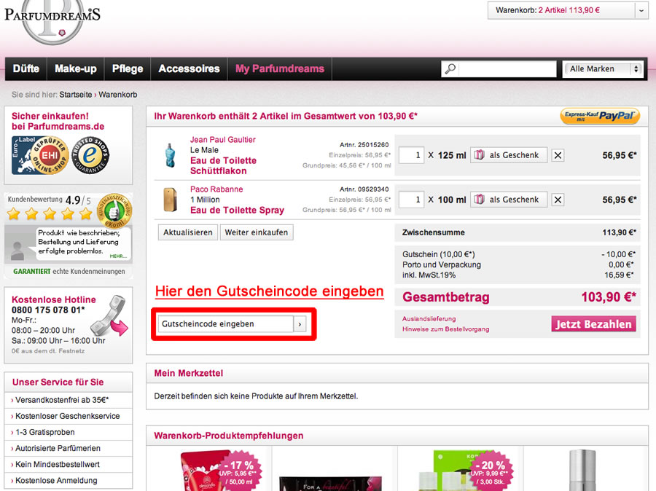Click the 0800 175 078 01 hotline number
Screen dimensions: 656x491
tap(48, 310)
